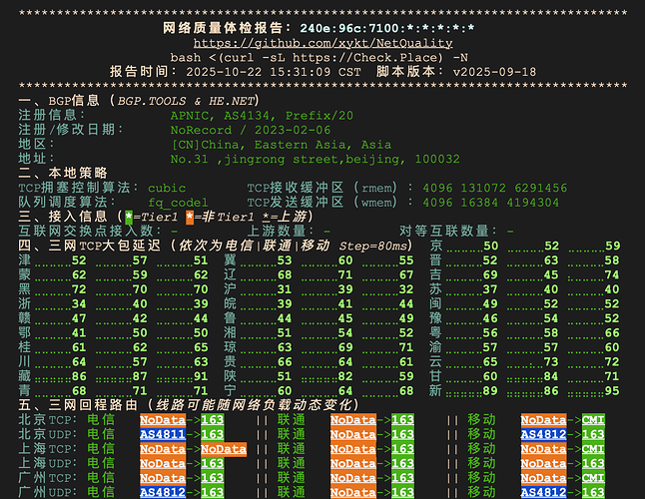Screen dimensions: 645x499
Task: Click script version v2025-09-18
Action: coord(494,72)
